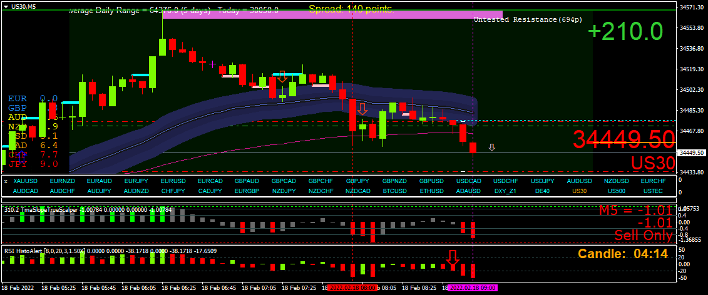The image size is (708, 295).
Task: Select CADJPY pair button
Action: tap(210, 191)
